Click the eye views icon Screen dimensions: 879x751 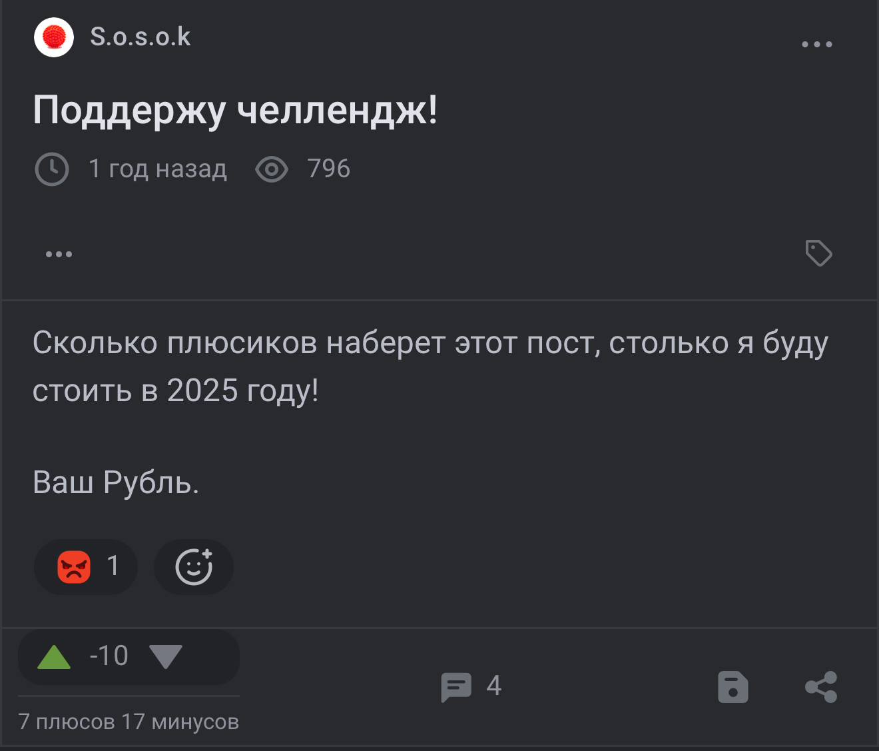[x=271, y=169]
